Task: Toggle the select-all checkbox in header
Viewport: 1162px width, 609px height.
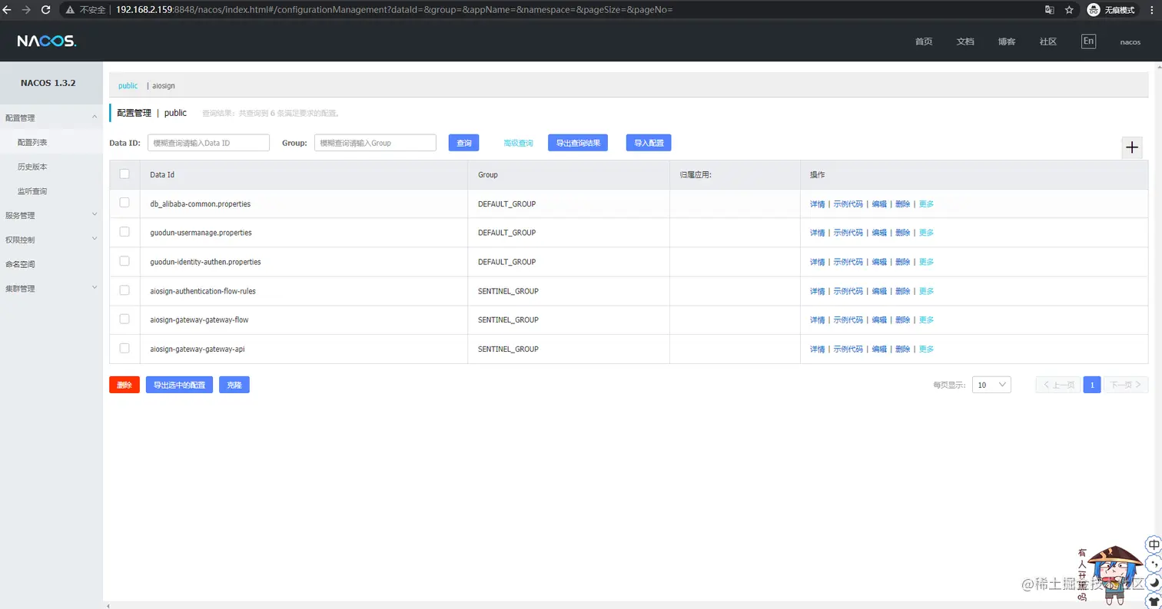Action: pyautogui.click(x=124, y=174)
